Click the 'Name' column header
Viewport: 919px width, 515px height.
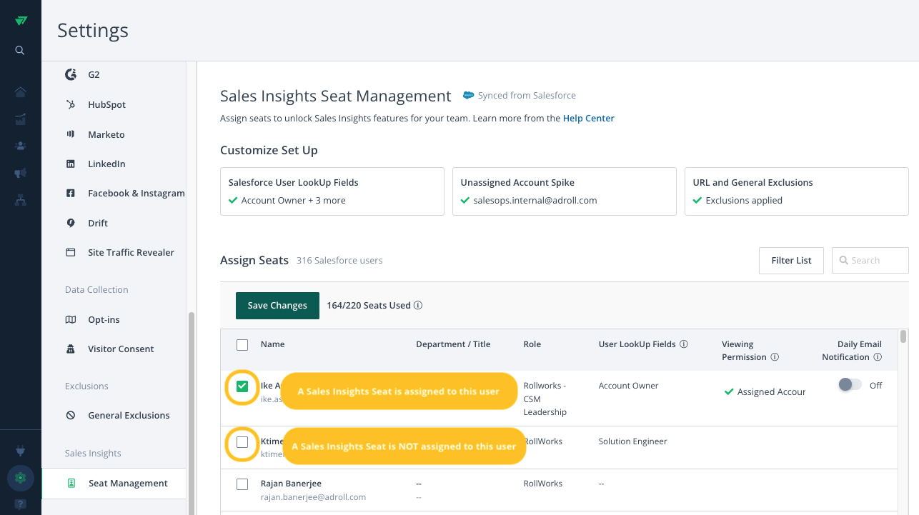point(273,344)
